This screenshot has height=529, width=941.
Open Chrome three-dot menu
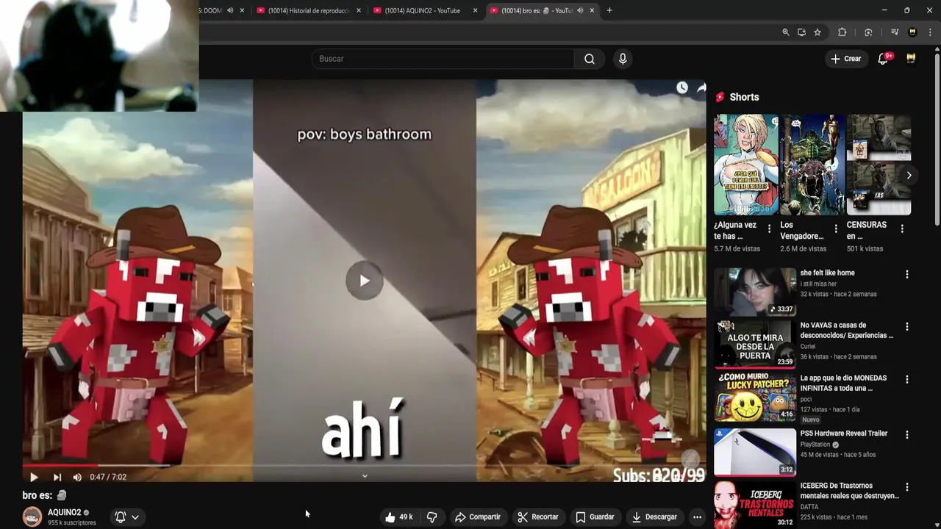[x=930, y=32]
